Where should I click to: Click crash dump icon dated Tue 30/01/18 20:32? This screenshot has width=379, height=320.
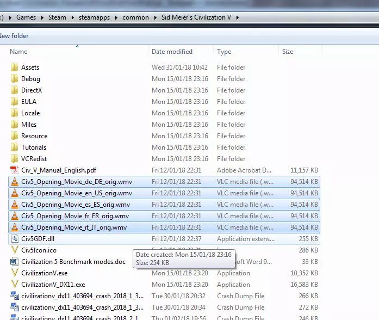tap(15, 296)
